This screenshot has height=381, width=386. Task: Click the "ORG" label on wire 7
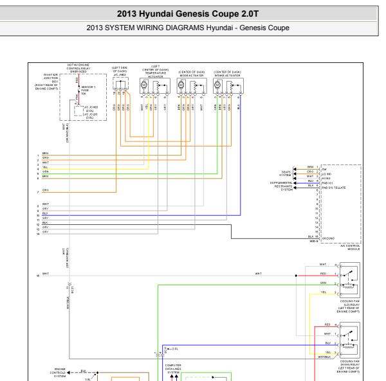(45, 190)
